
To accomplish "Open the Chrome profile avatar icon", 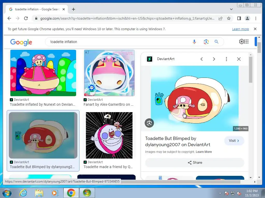I will [247, 18].
